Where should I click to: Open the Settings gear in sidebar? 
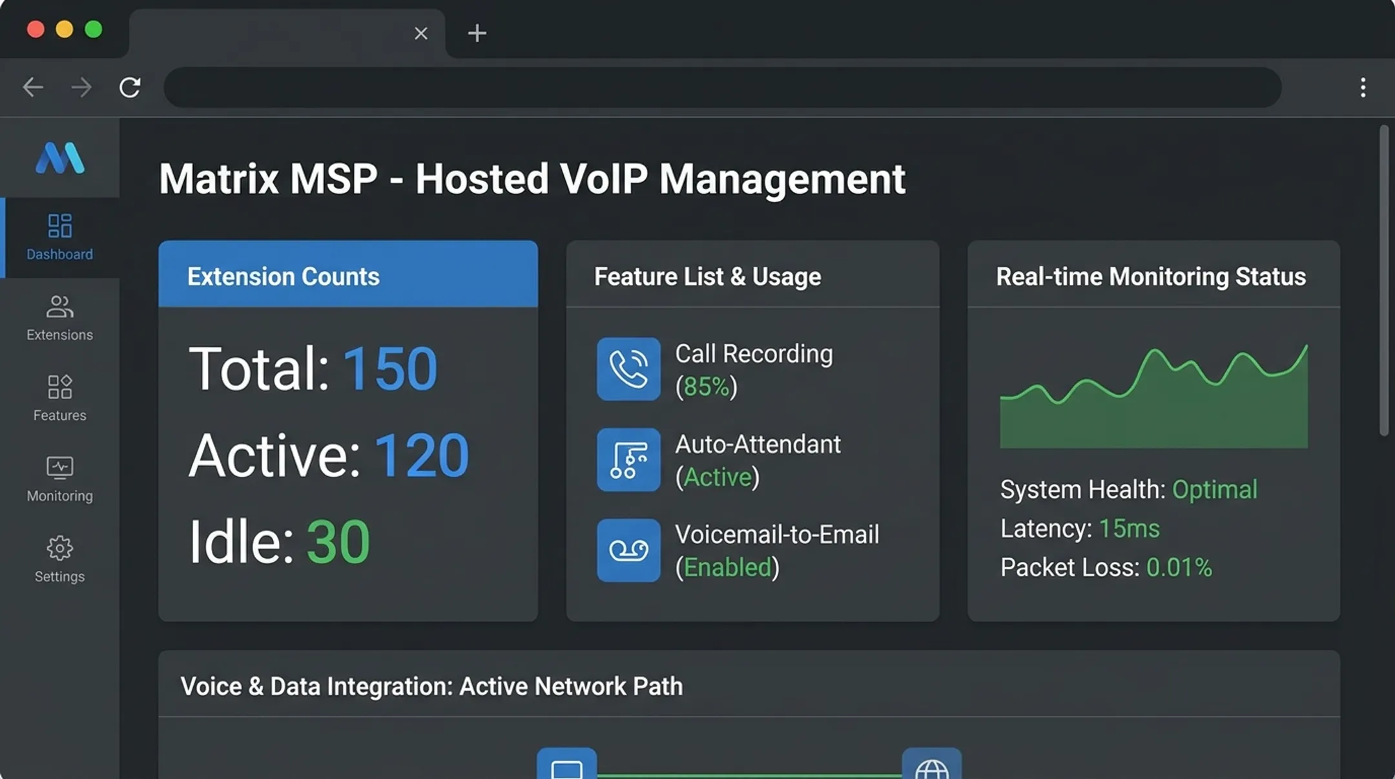click(59, 560)
